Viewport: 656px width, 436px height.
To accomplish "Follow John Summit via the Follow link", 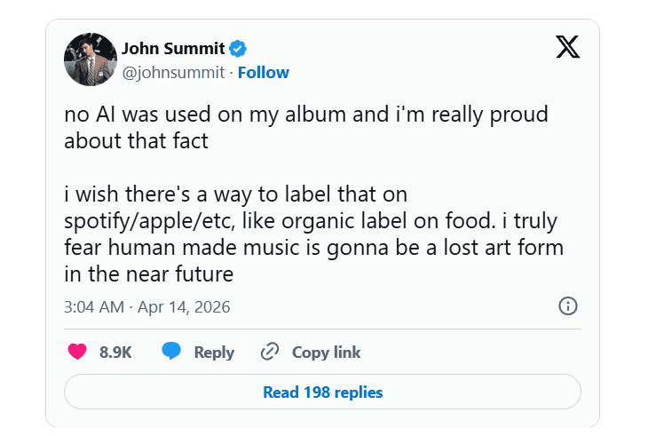I will 263,72.
